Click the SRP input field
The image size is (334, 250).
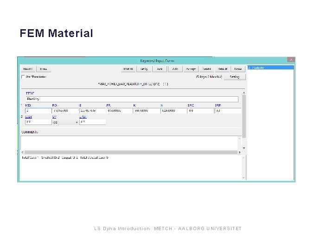(228, 111)
